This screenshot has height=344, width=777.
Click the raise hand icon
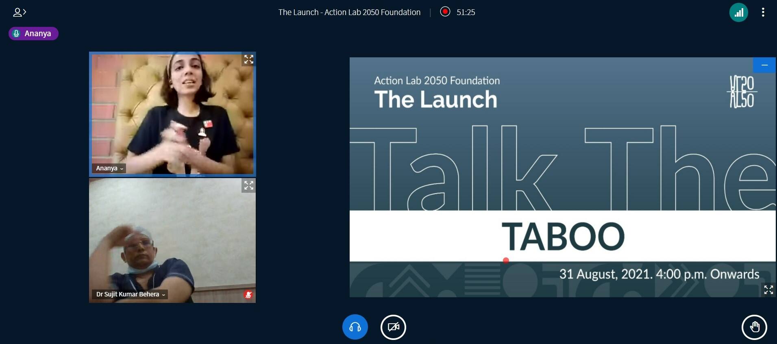coord(754,327)
